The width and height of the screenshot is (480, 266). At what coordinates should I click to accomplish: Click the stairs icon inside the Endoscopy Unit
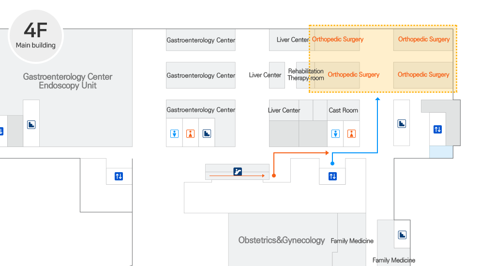click(x=31, y=124)
